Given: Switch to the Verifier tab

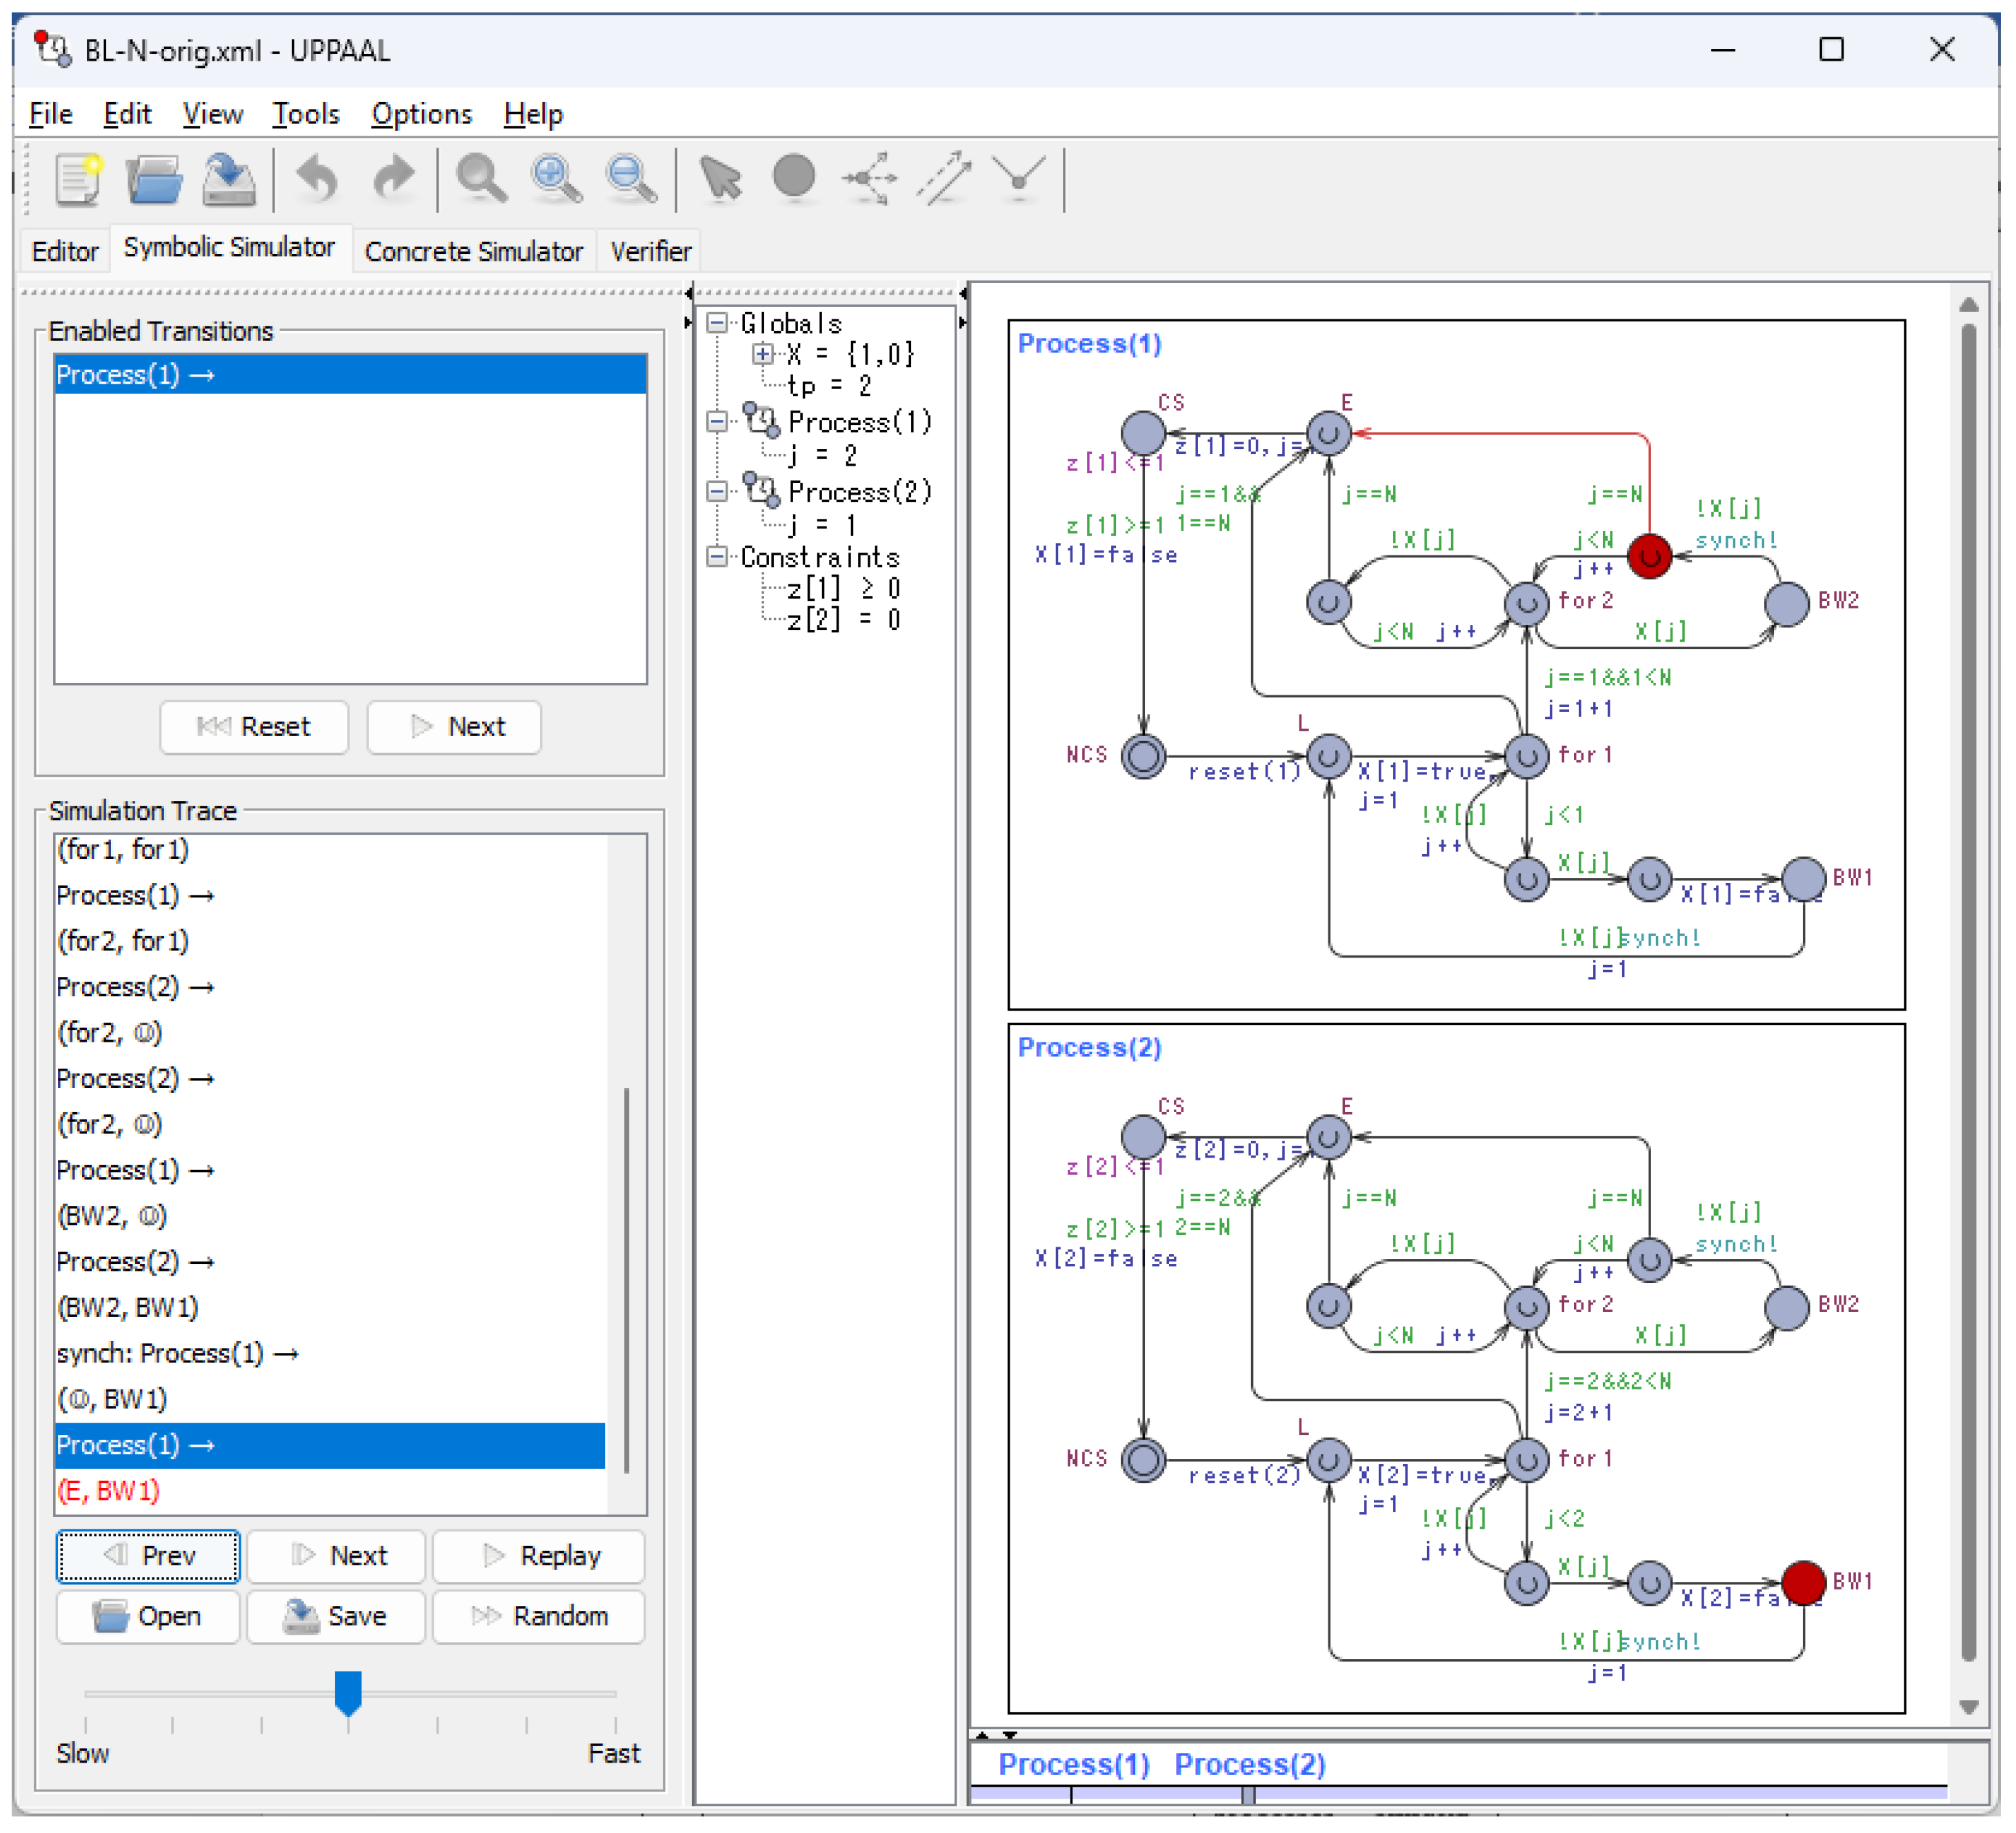Looking at the screenshot, I should 650,251.
